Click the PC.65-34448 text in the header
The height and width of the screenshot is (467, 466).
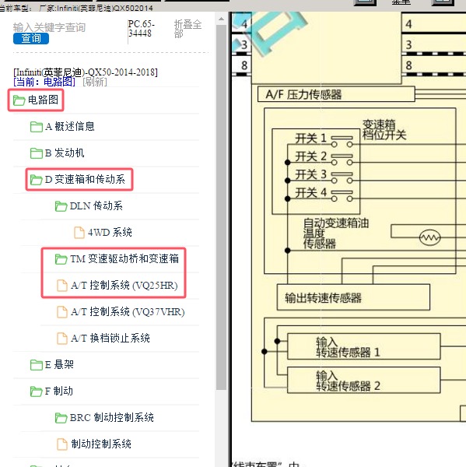[x=142, y=28]
